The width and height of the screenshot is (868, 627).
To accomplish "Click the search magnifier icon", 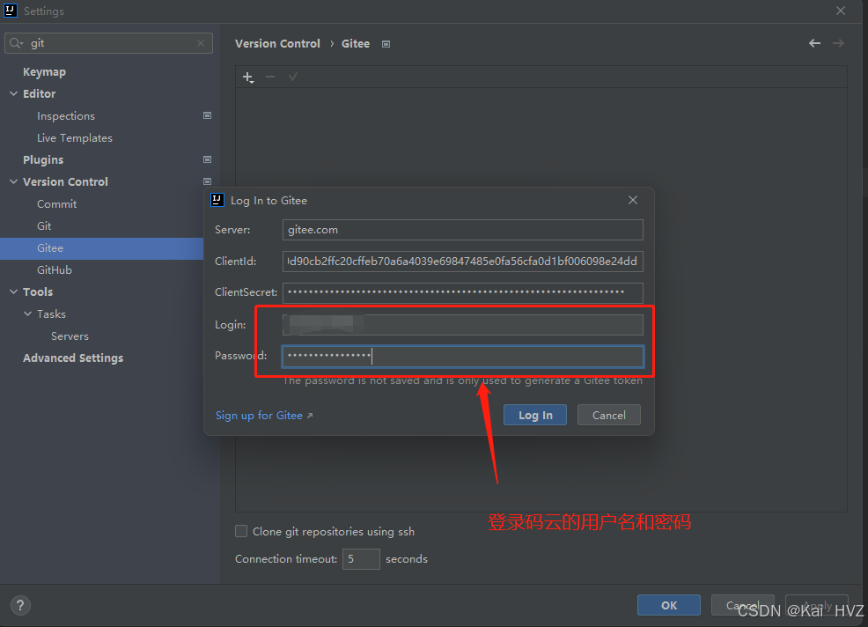I will coord(16,43).
